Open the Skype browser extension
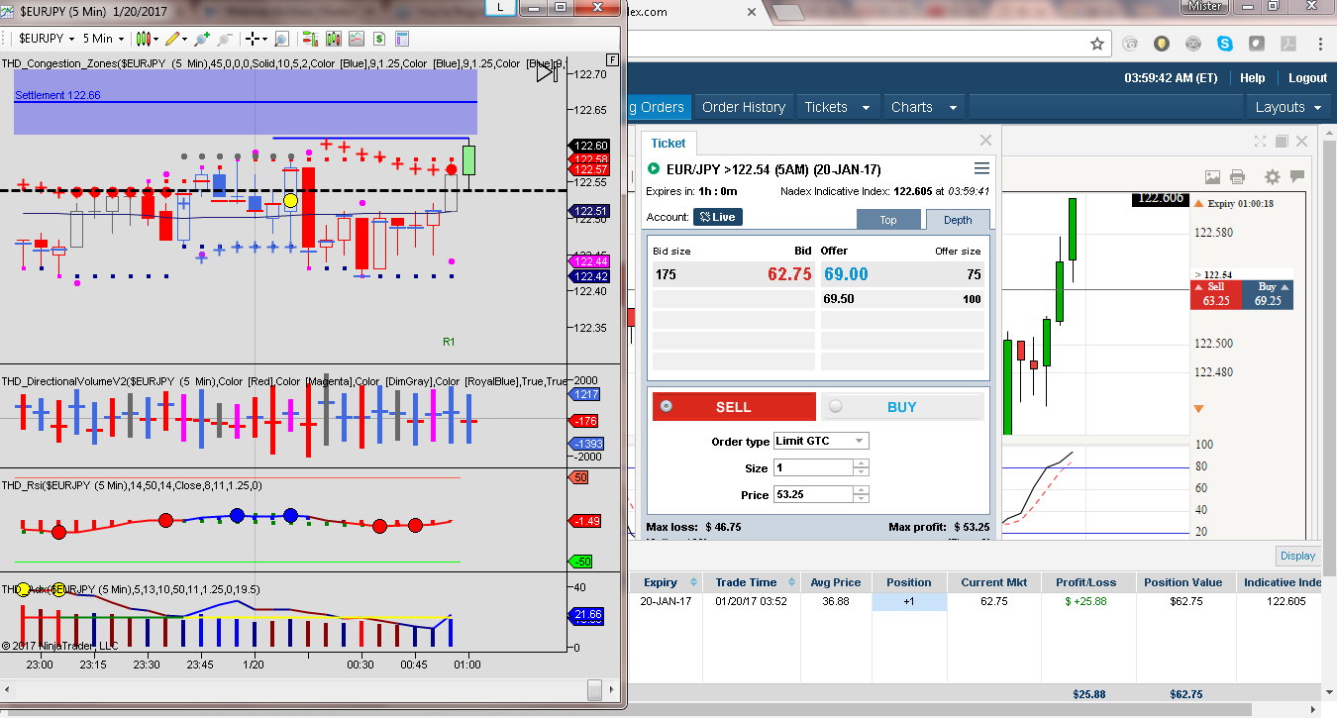This screenshot has height=718, width=1337. [1225, 44]
